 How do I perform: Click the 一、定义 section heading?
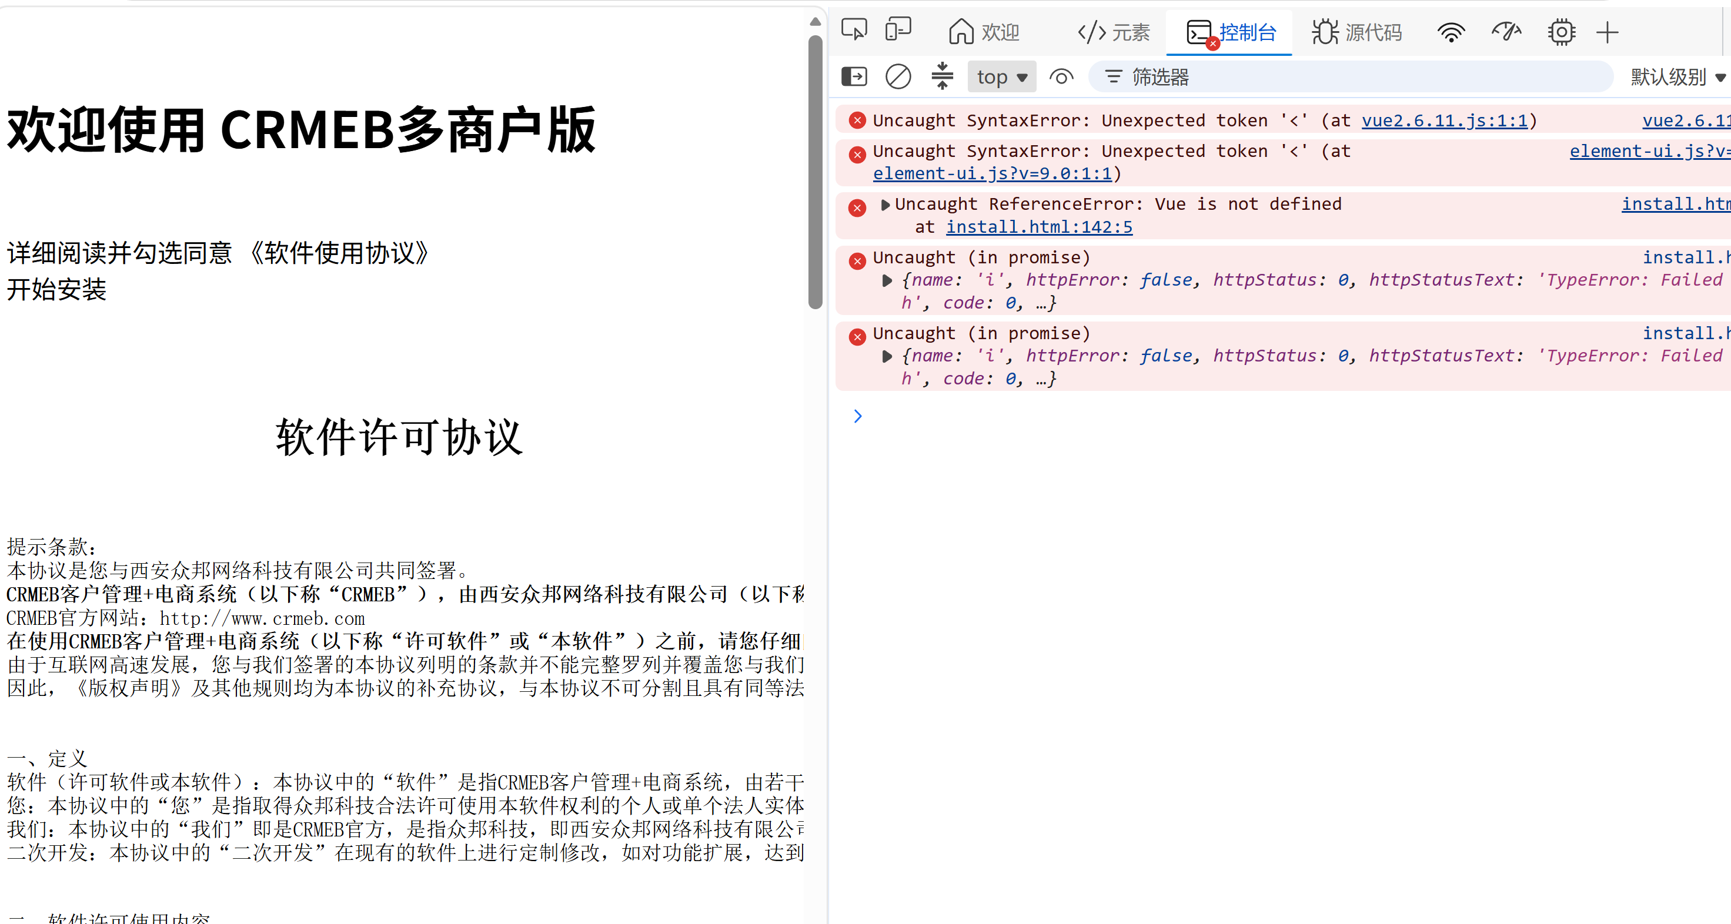click(47, 759)
